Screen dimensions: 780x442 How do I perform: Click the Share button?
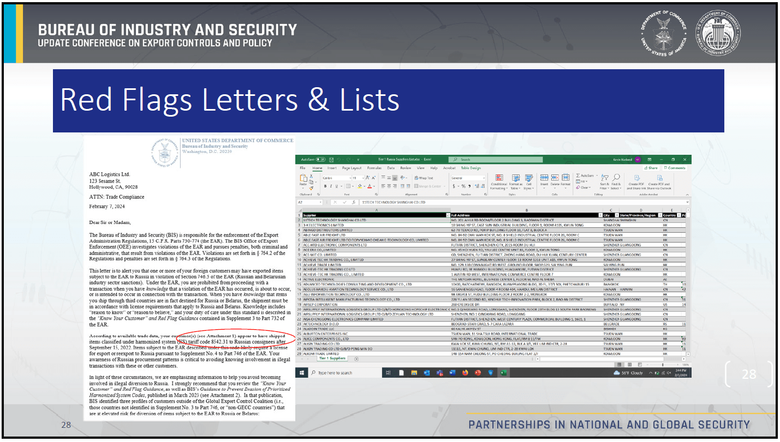[651, 168]
